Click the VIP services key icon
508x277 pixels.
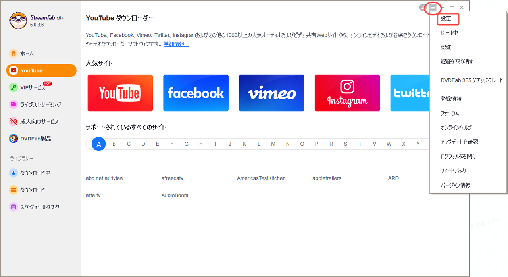point(13,87)
